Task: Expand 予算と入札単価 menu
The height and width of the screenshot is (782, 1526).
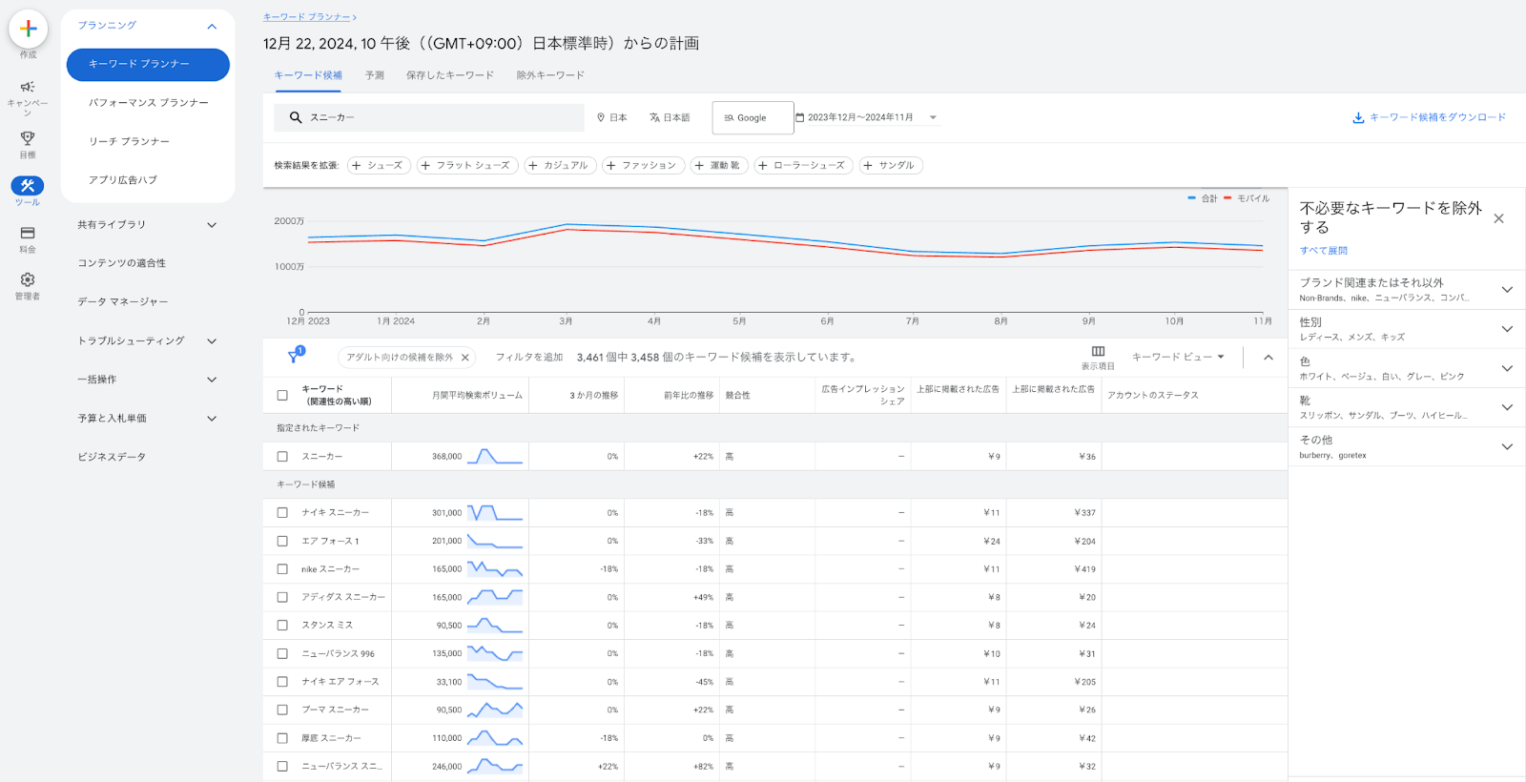Action: pyautogui.click(x=212, y=419)
